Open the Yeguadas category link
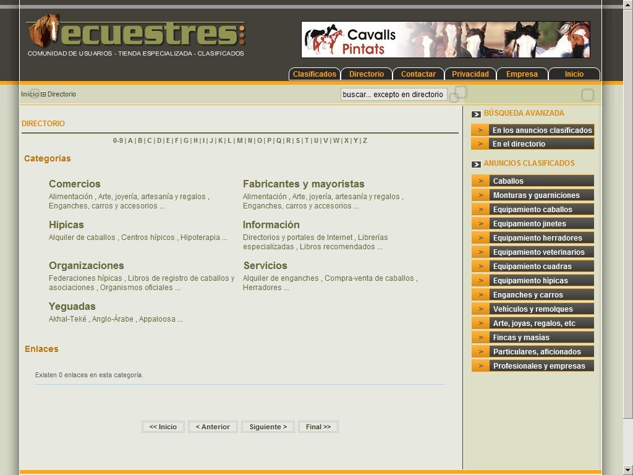633x475 pixels. [x=72, y=306]
